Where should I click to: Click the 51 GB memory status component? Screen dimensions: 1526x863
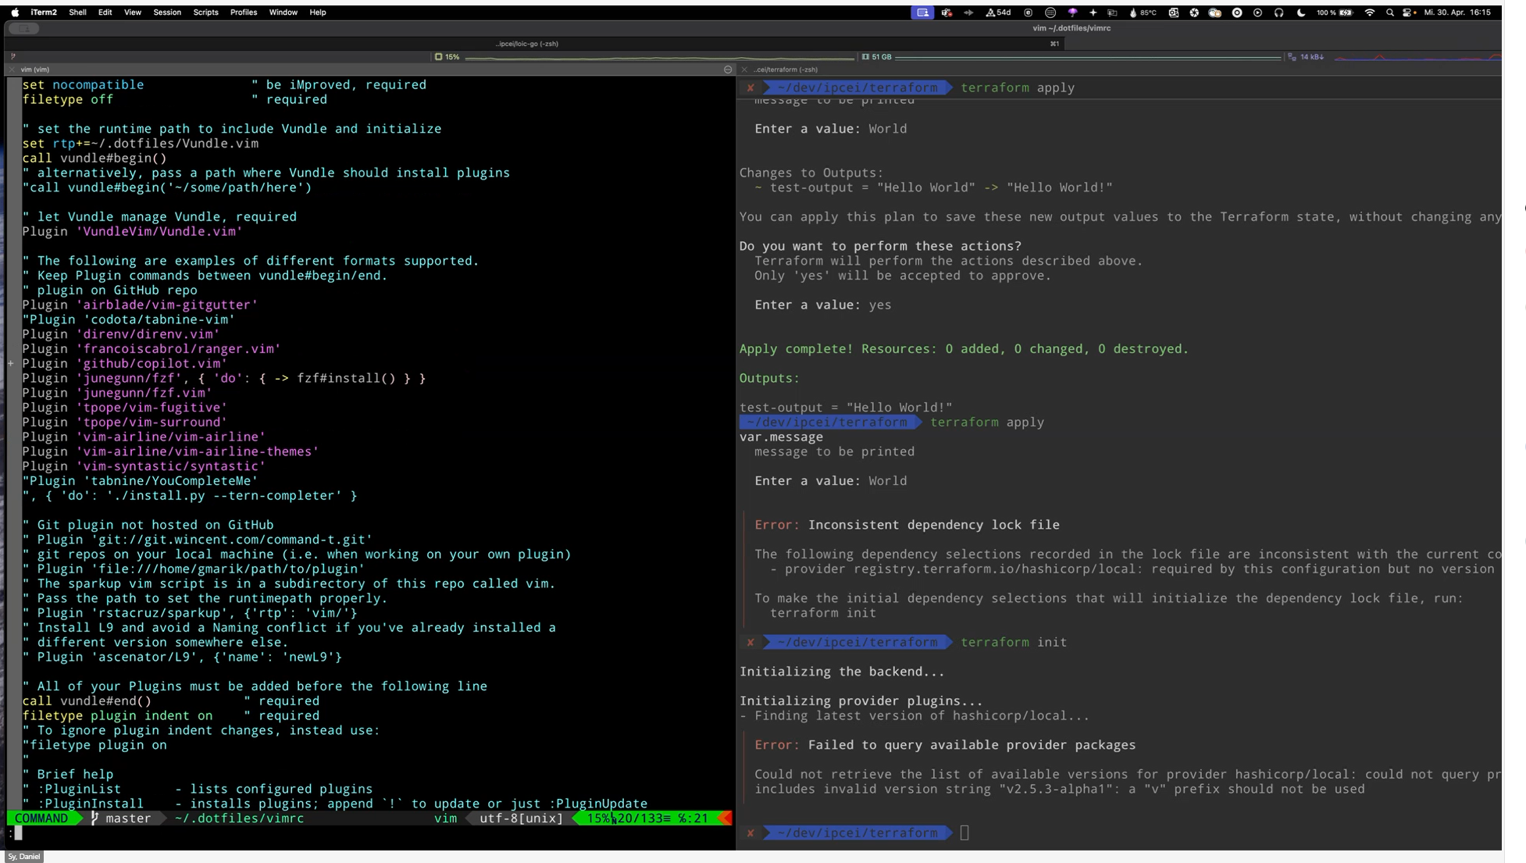coord(876,57)
